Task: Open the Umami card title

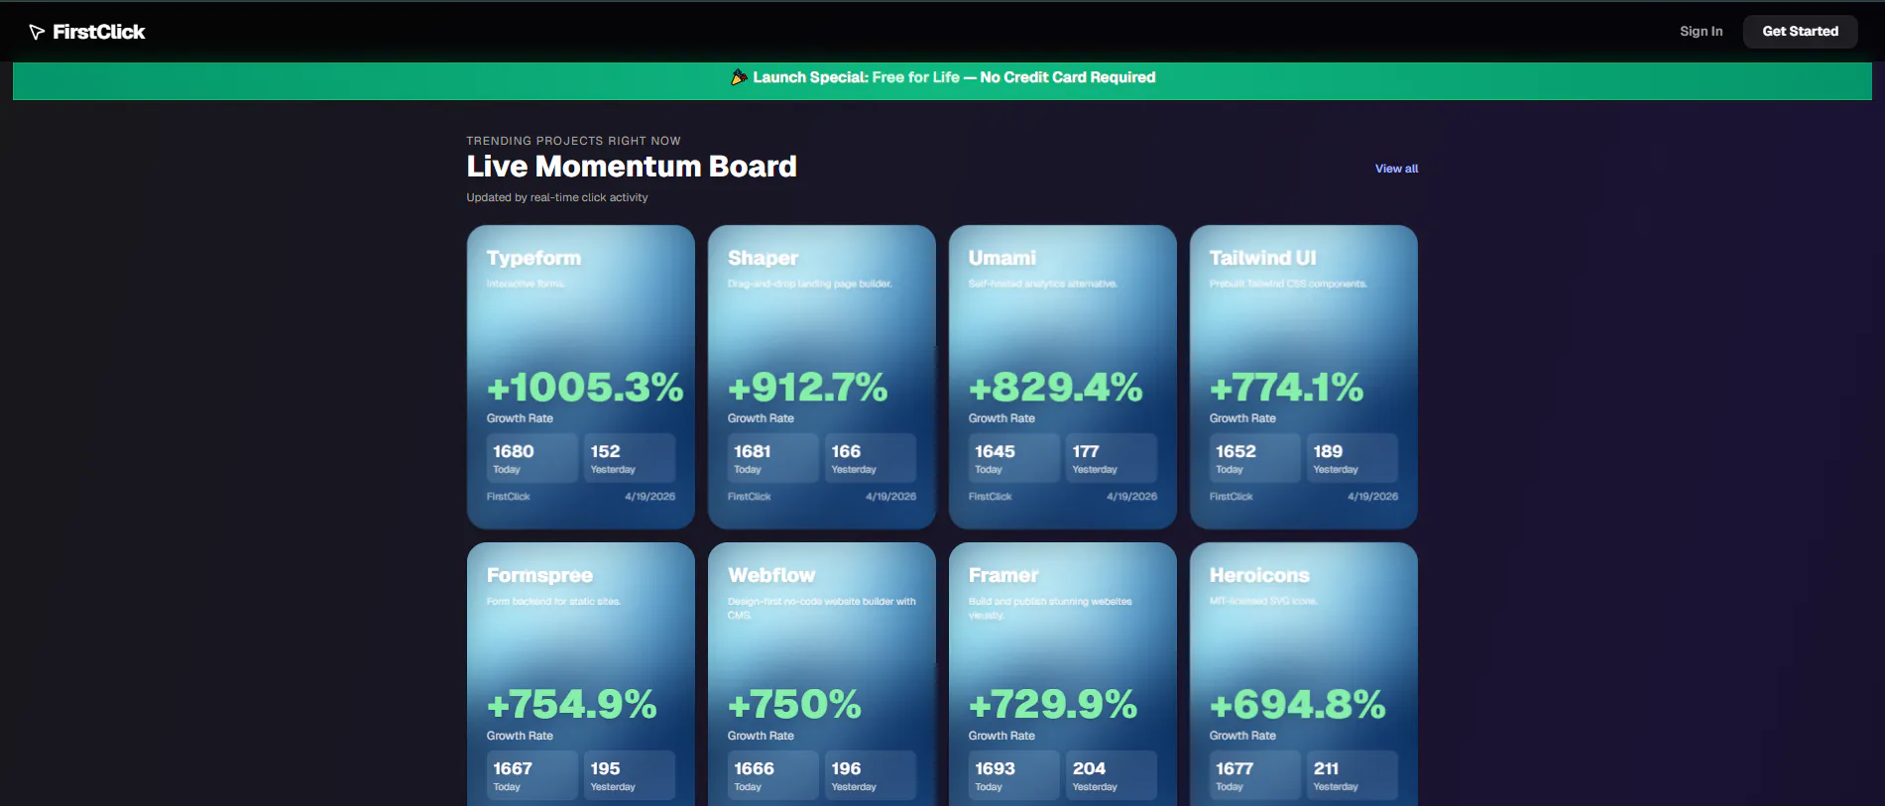Action: click(1002, 258)
